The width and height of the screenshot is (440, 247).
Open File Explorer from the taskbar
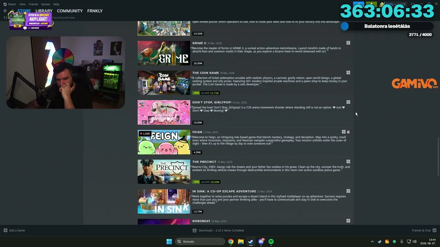coord(241,242)
